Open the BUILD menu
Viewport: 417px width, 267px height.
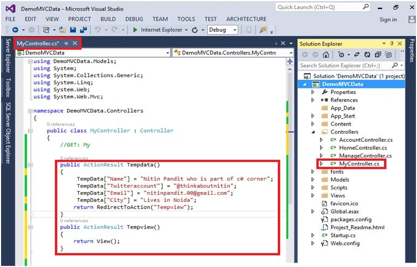108,19
